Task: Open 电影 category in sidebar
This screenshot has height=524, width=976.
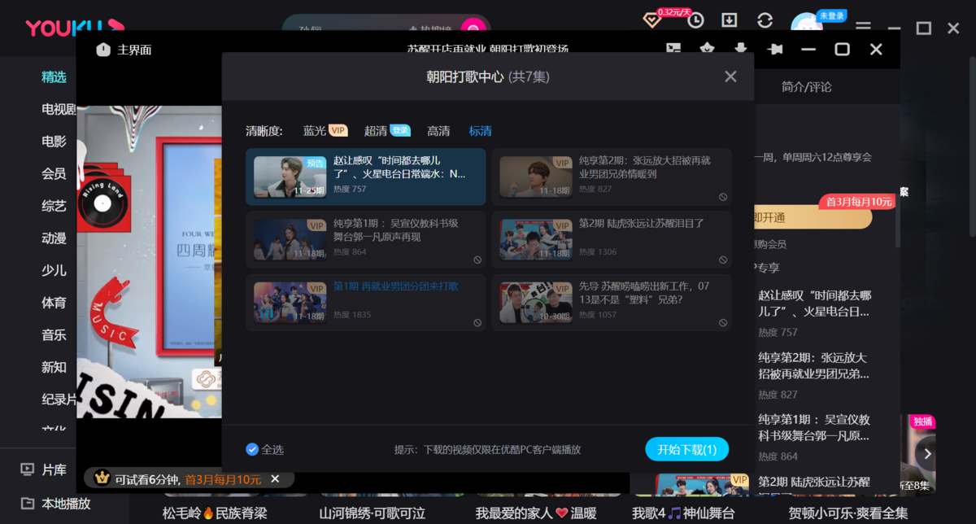Action: point(54,142)
